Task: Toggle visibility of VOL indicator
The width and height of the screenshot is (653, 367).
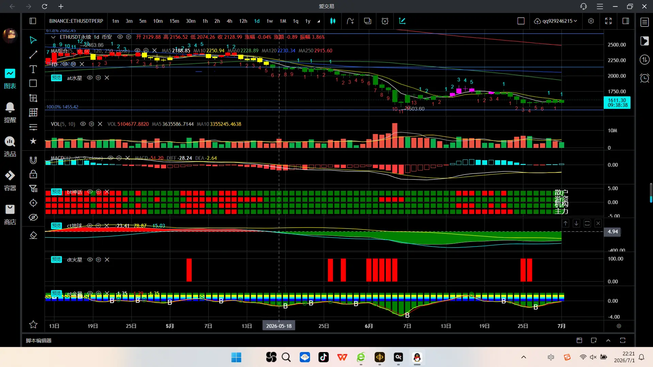Action: 83,124
